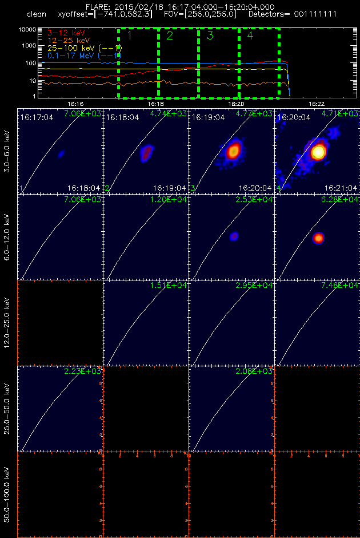
Task: Click interval number 2 in the light curve
Action: [170, 35]
